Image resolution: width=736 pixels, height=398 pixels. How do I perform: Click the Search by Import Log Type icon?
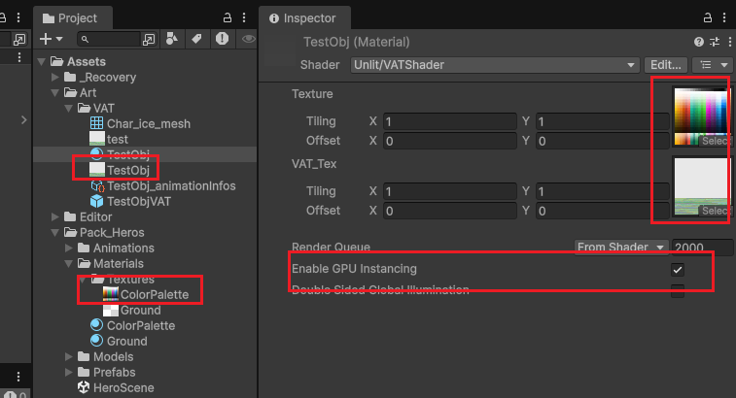click(x=222, y=39)
